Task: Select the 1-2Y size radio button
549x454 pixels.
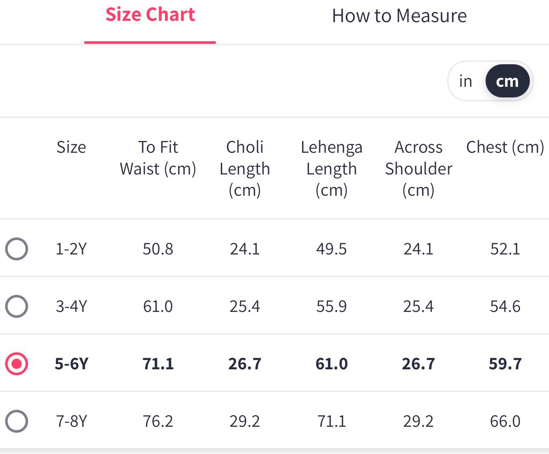Action: point(17,249)
